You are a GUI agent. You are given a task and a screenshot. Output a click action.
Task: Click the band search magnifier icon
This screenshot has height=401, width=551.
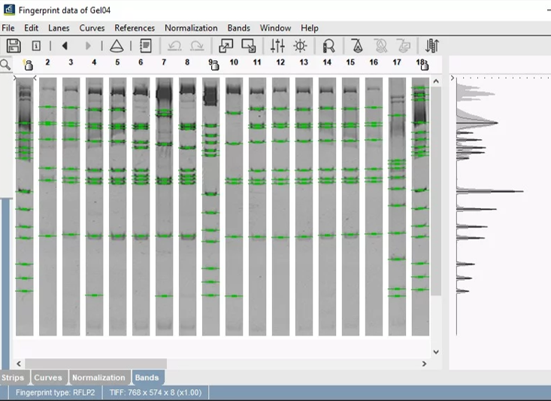tap(329, 46)
